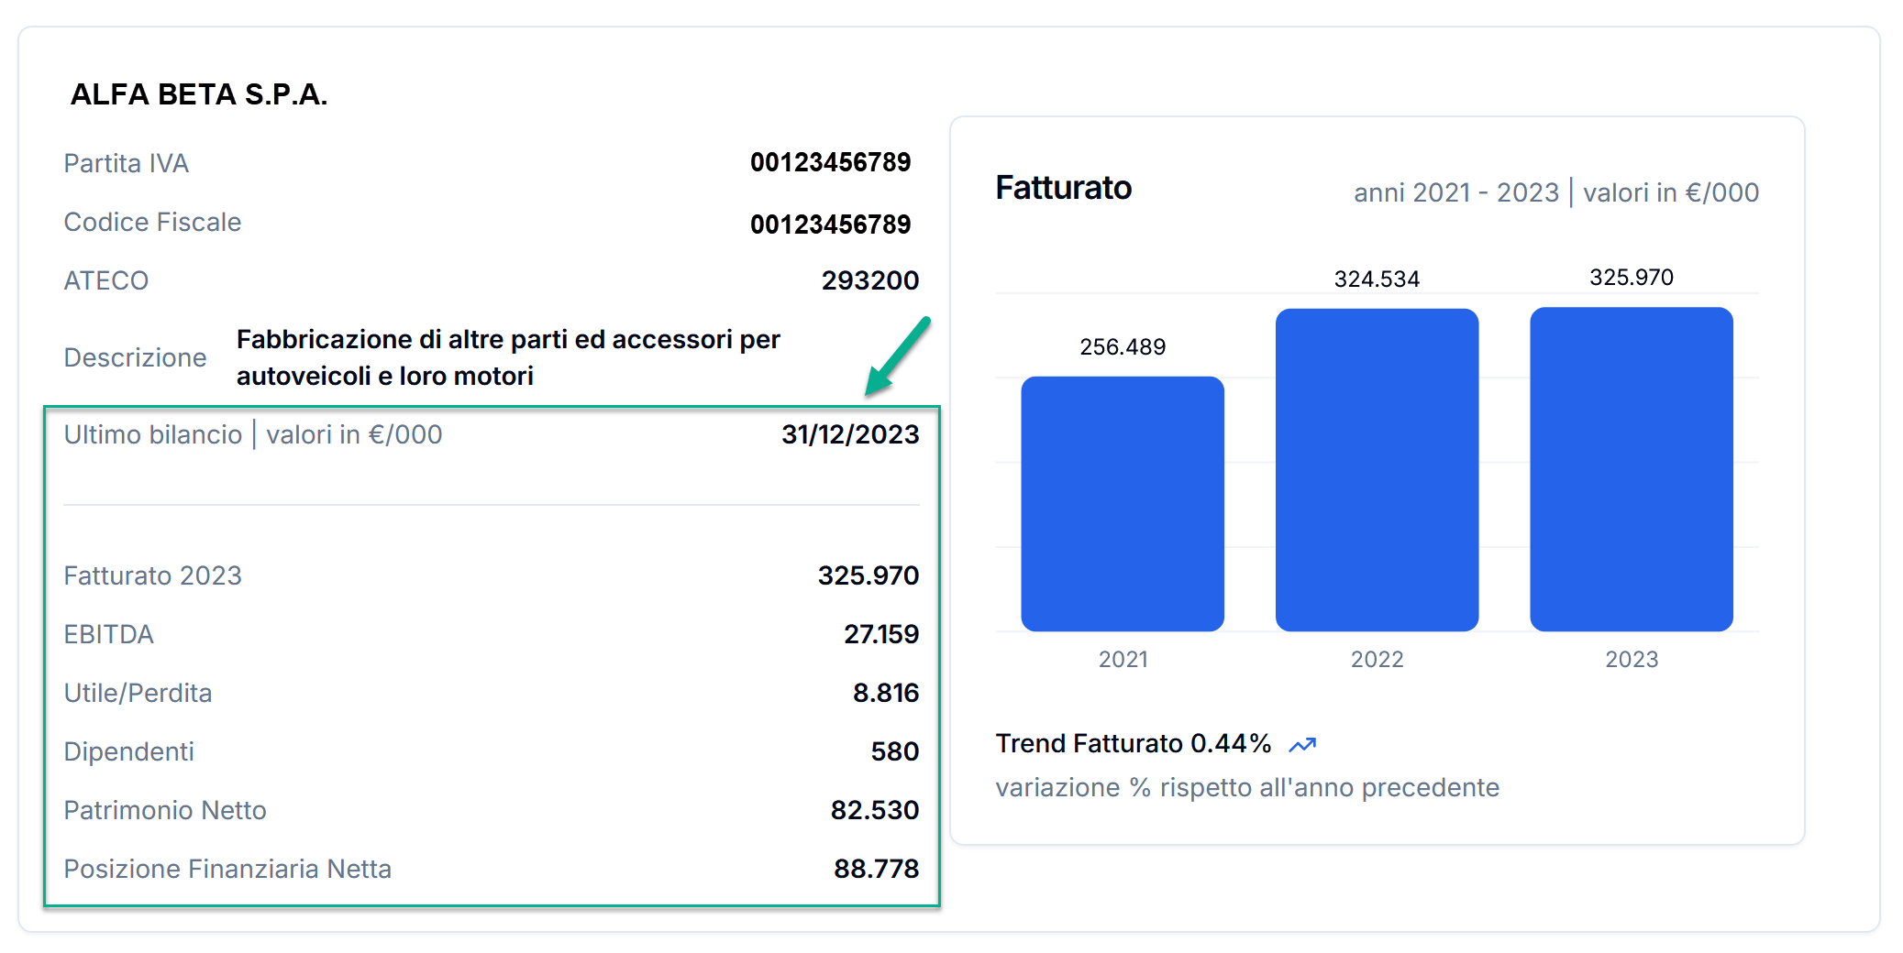Click the Posizione Finanziaria Netta label
The image size is (1903, 953).
coord(227,869)
